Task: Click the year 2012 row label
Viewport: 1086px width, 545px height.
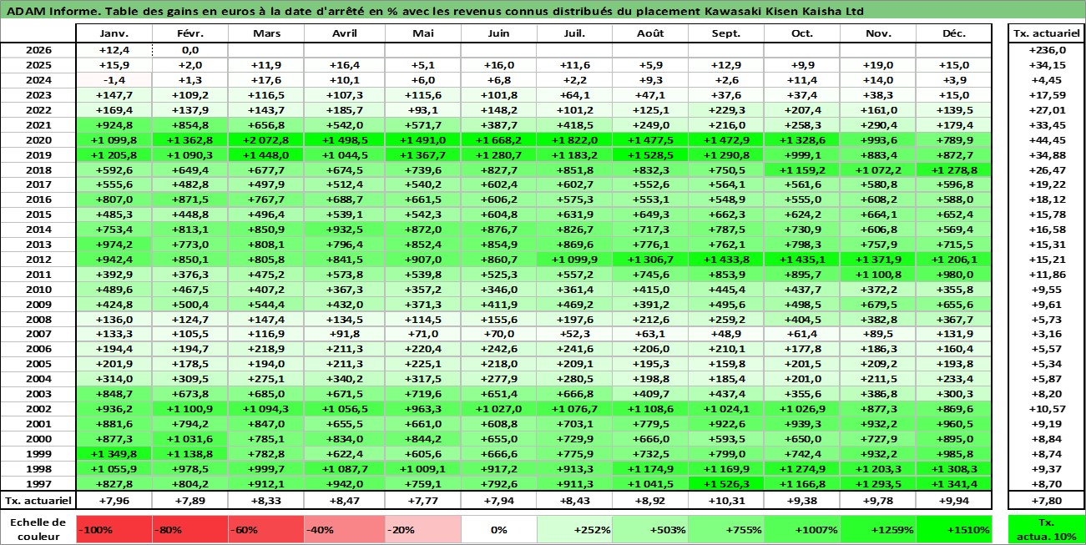Action: tap(38, 260)
